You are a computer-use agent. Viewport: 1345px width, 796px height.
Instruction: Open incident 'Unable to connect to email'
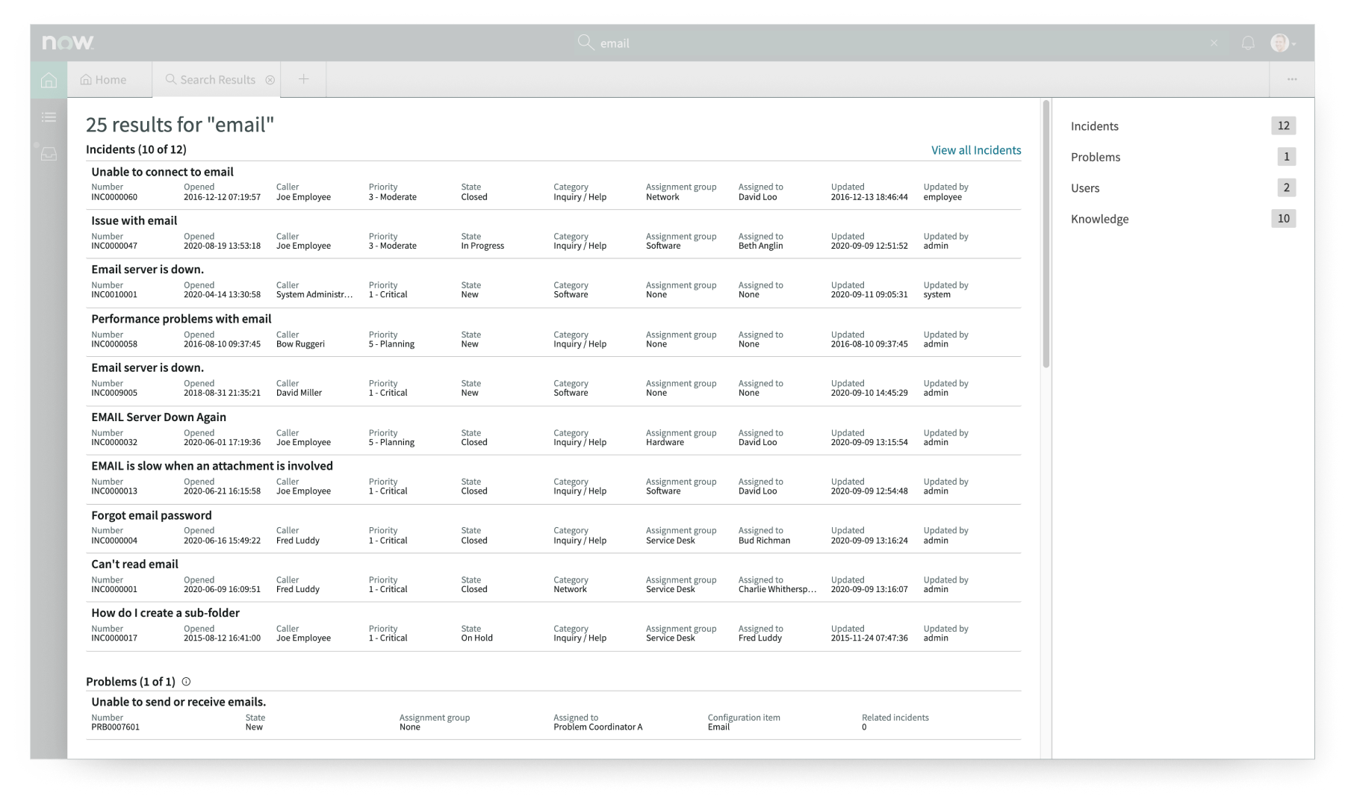pos(162,172)
